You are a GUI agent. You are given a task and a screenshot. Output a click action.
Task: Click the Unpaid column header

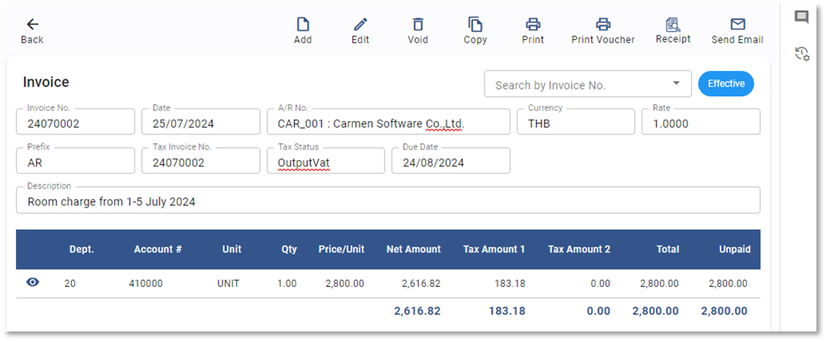(x=732, y=250)
